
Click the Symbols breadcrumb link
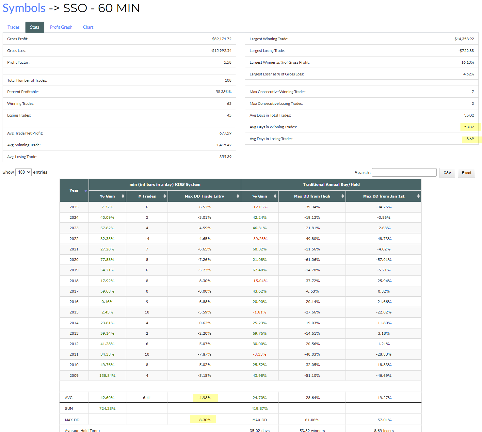coord(24,8)
